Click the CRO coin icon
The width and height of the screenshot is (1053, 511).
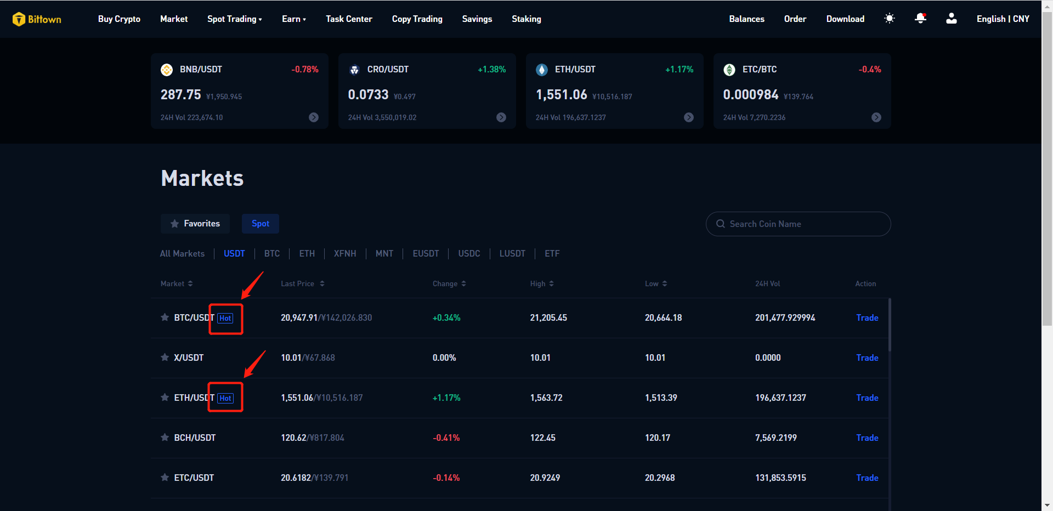[354, 70]
